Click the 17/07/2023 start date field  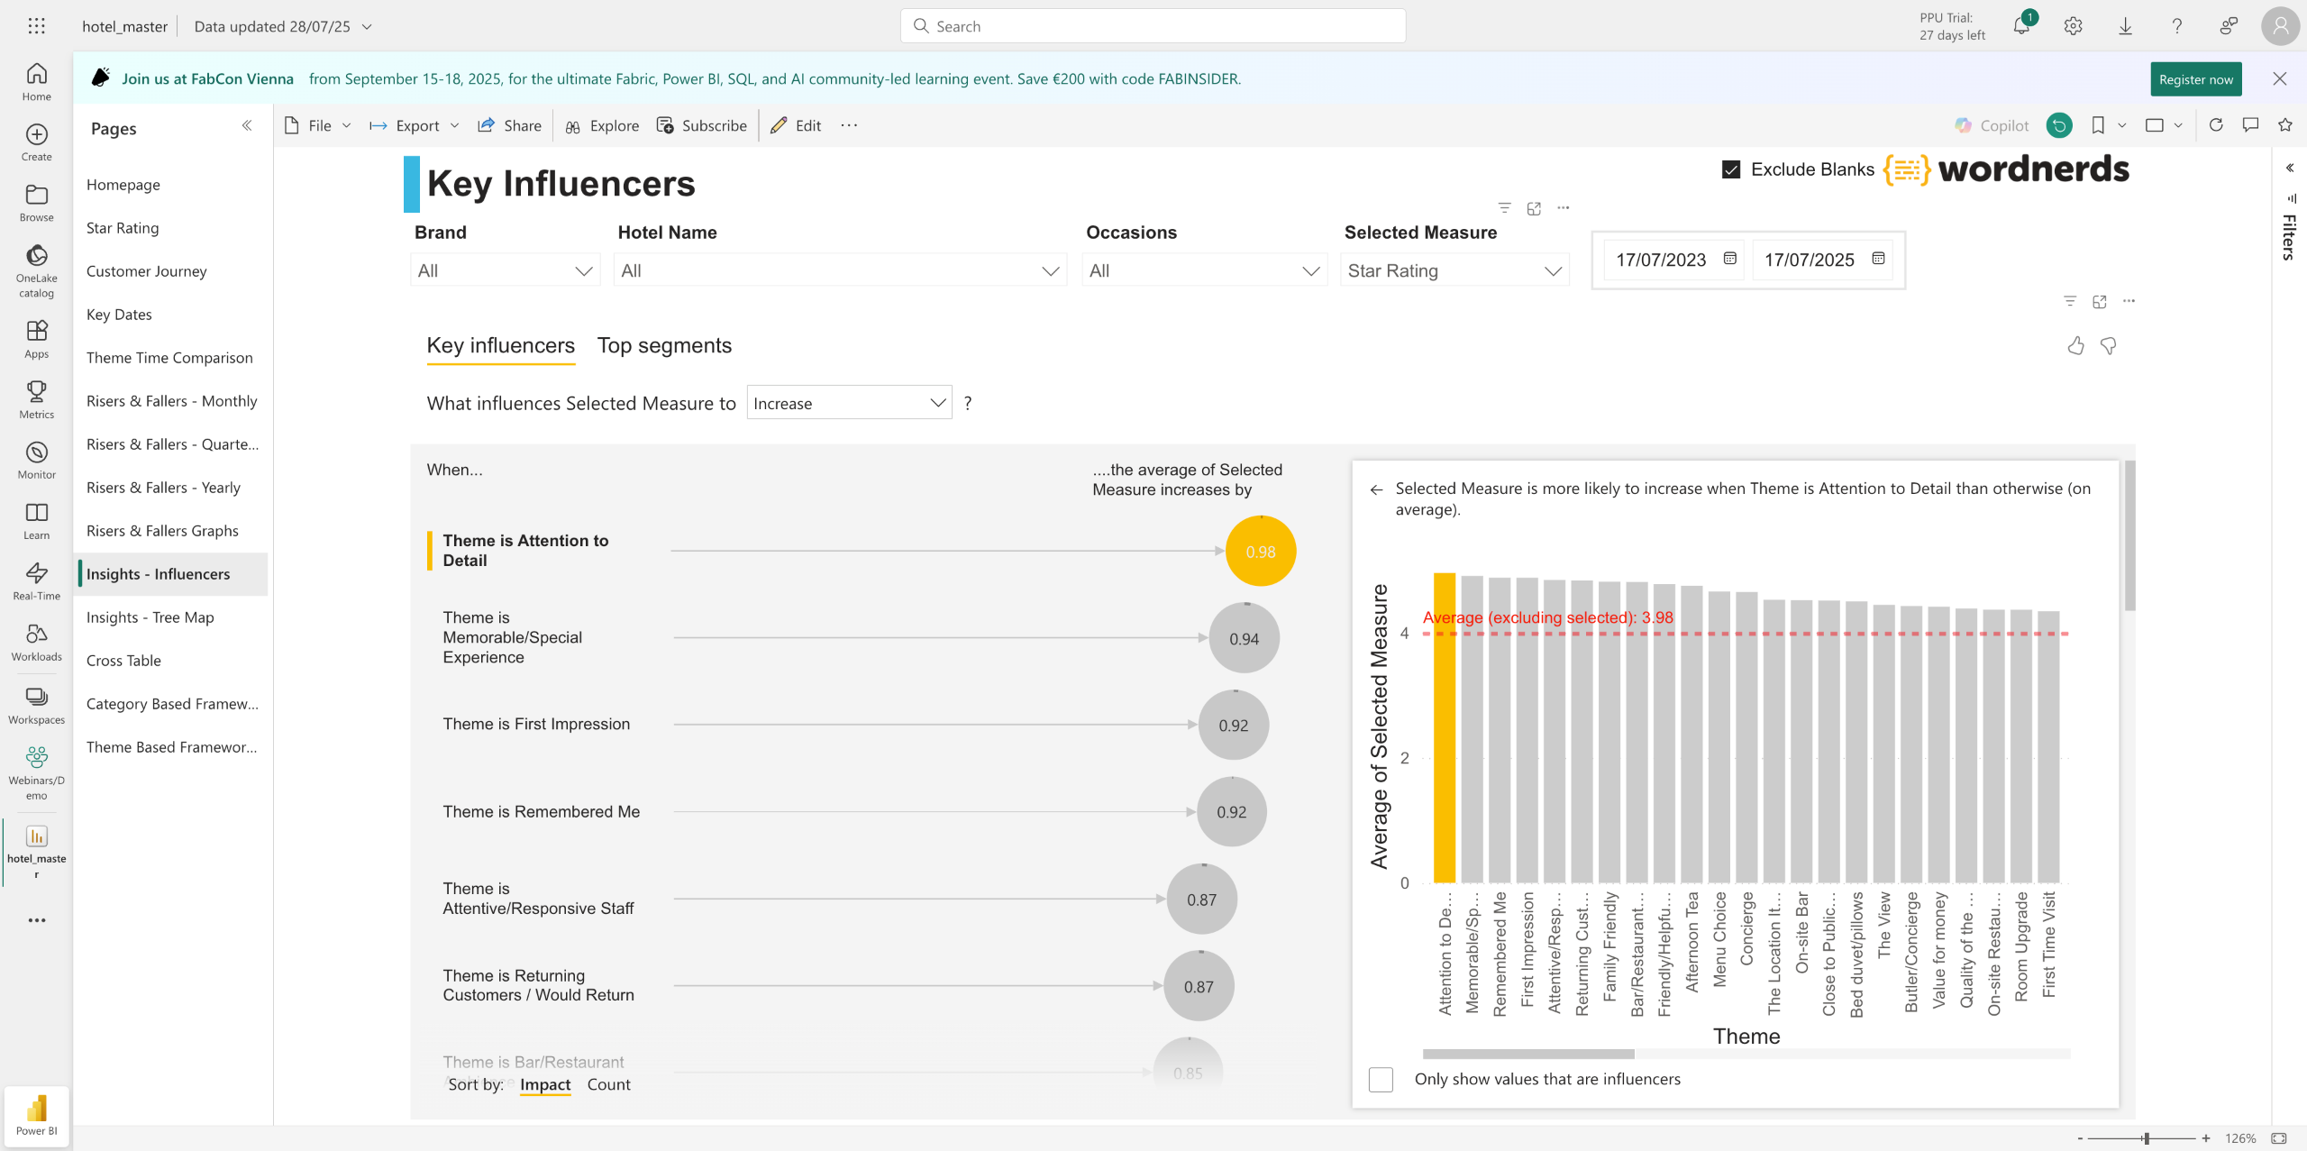pos(1662,260)
